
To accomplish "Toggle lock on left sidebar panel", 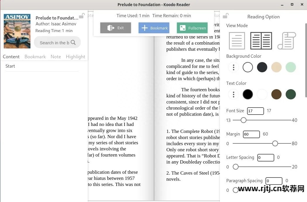I will 82,16.
